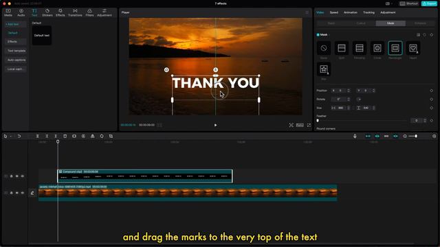Click the reverse/rotate circular tool in timeline toolbar

[x=83, y=136]
